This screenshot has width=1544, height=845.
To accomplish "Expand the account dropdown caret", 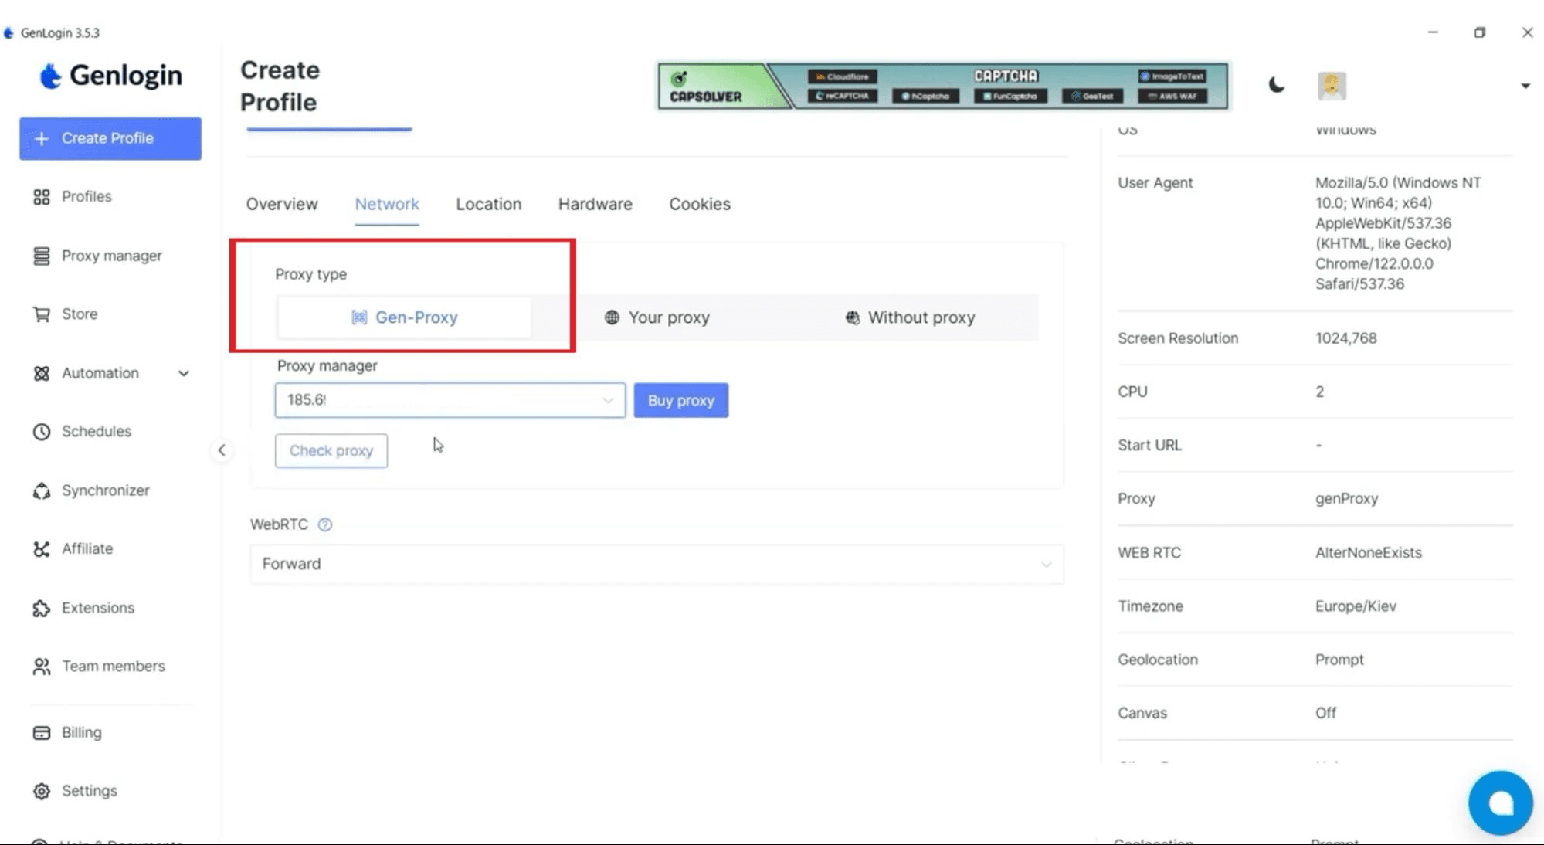I will point(1525,86).
